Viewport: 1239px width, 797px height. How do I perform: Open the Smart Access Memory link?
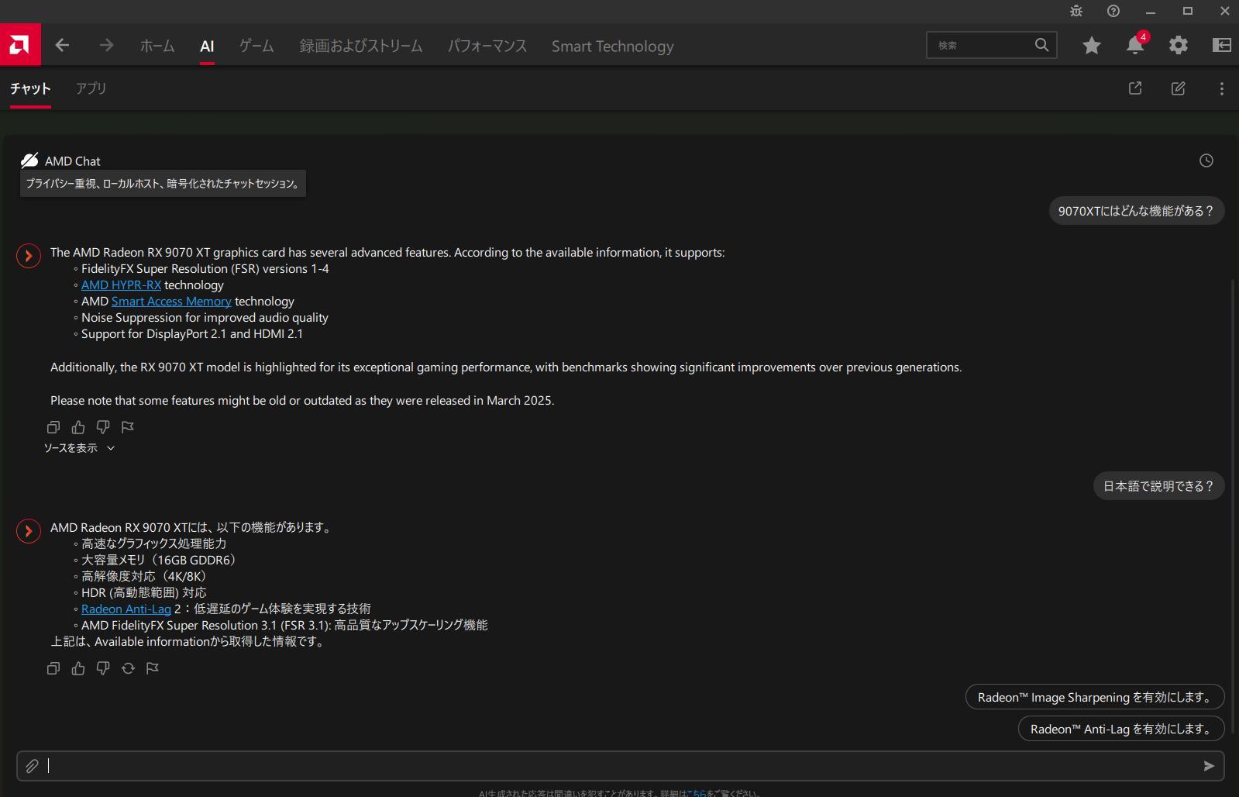pyautogui.click(x=171, y=302)
